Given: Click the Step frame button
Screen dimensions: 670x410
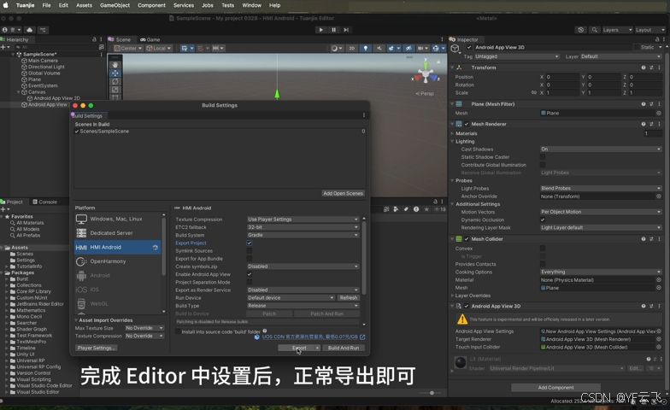Looking at the screenshot, I should 346,30.
